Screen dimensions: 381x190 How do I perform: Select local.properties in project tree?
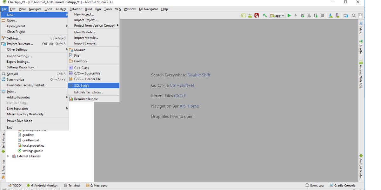tap(31, 146)
